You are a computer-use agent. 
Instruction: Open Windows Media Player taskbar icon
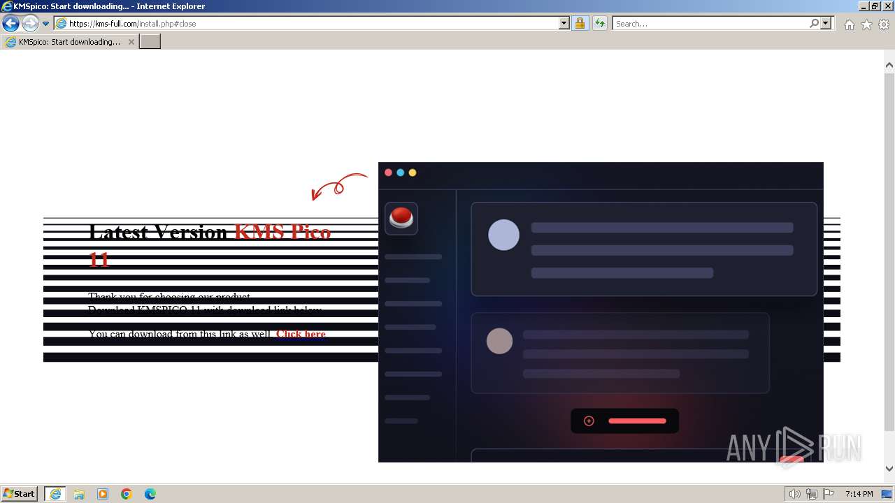point(103,494)
